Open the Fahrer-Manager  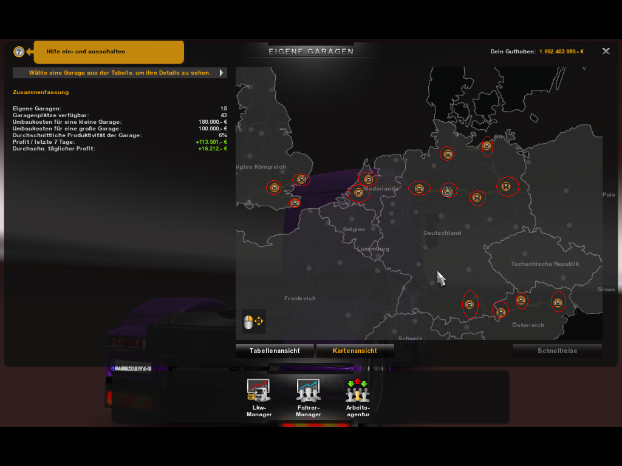click(308, 398)
